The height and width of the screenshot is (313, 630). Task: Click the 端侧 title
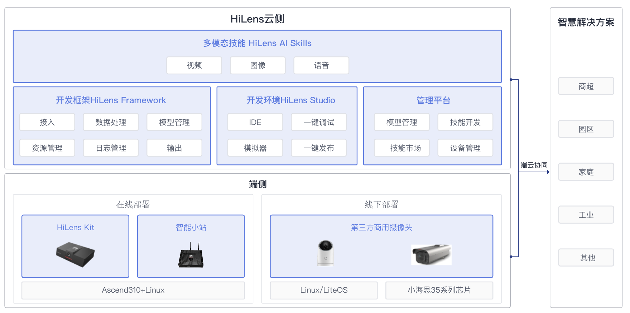coord(258,184)
